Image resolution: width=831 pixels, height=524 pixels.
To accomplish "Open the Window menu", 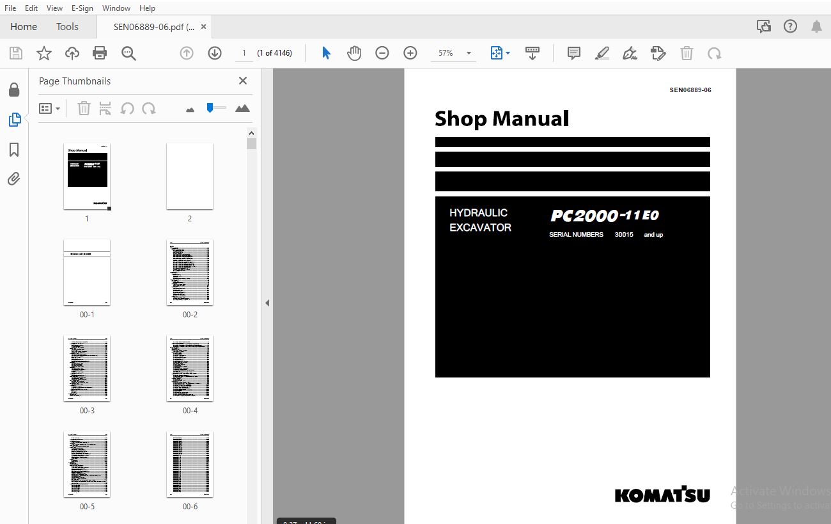I will 116,8.
